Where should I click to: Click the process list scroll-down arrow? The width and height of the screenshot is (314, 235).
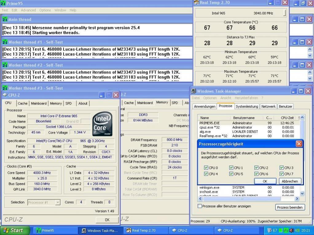point(302,193)
